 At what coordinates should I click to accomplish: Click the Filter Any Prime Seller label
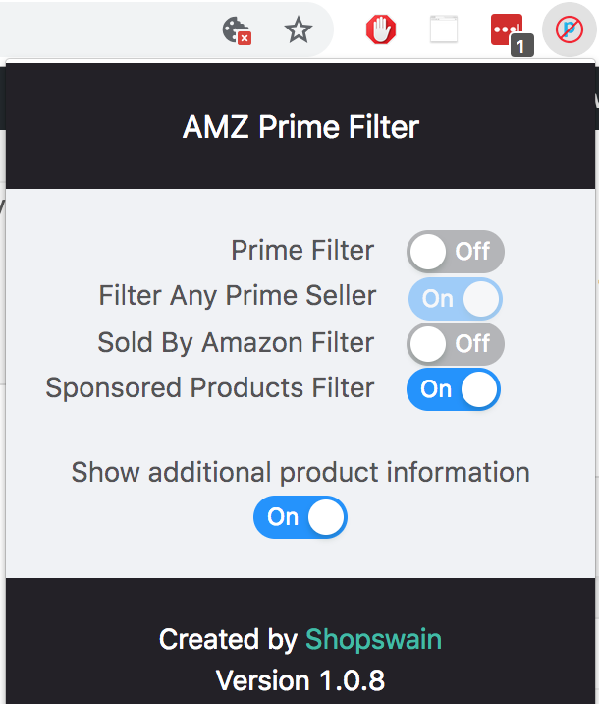click(238, 296)
